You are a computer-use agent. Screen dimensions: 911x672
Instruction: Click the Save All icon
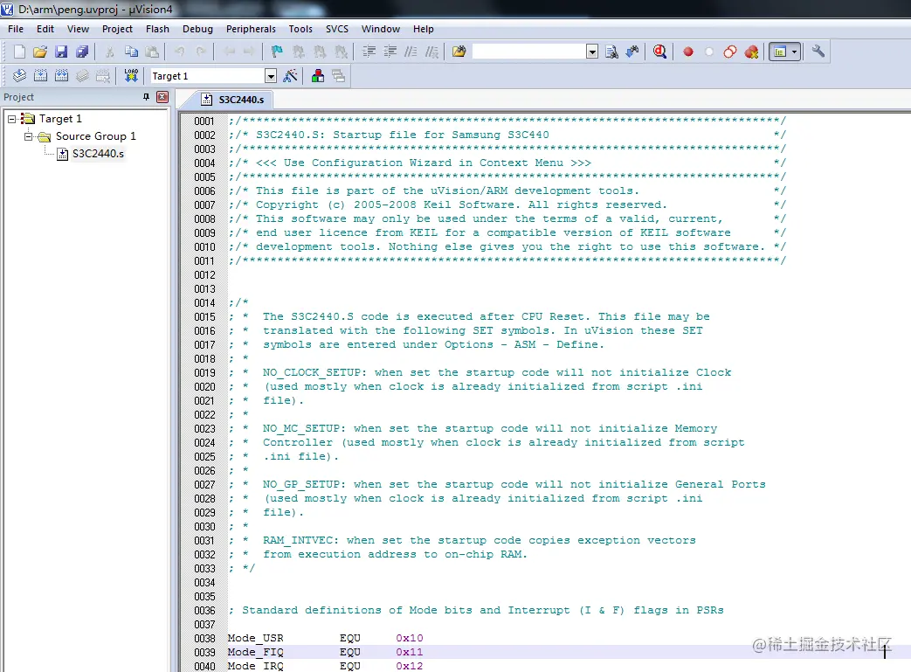(82, 52)
